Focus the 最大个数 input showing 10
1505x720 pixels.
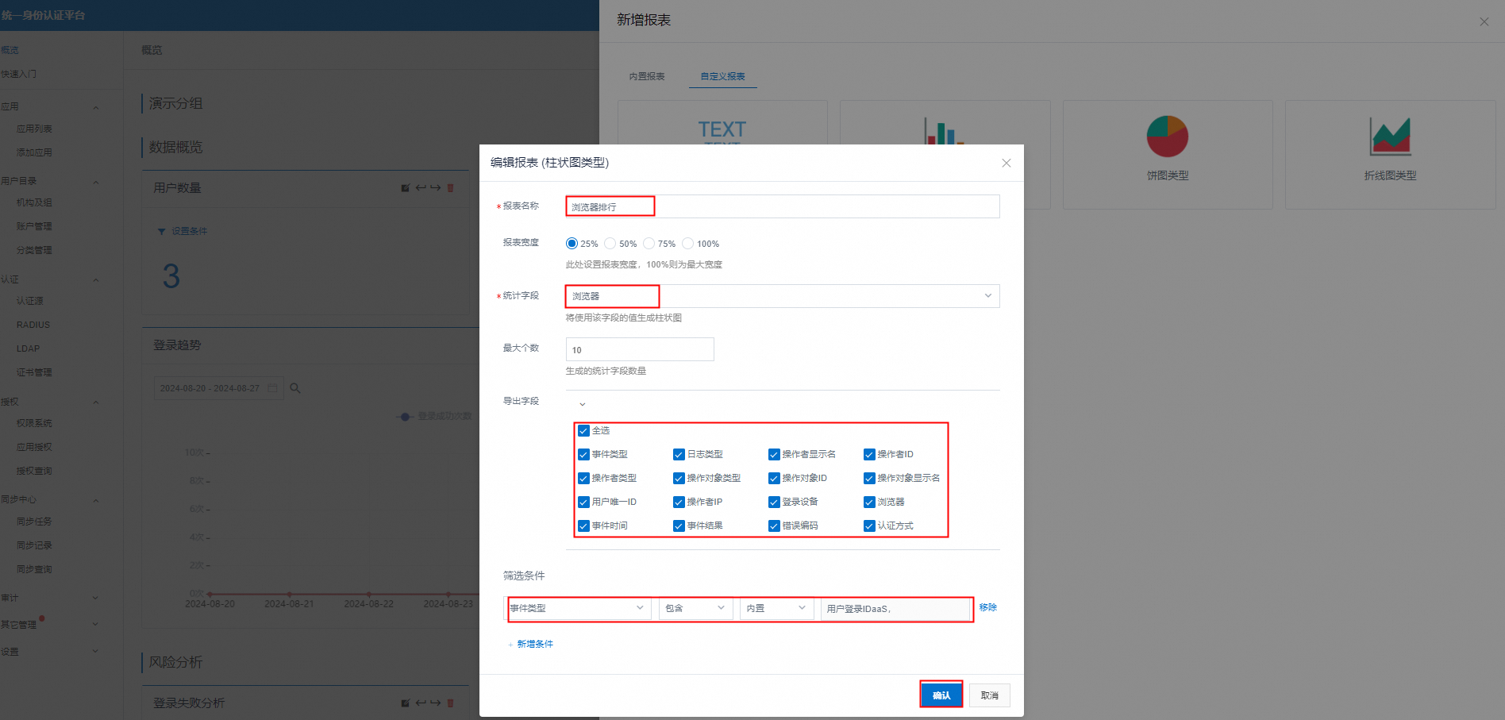tap(640, 349)
